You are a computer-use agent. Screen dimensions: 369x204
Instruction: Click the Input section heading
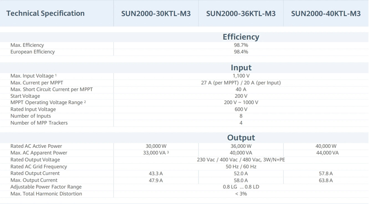tap(241, 68)
